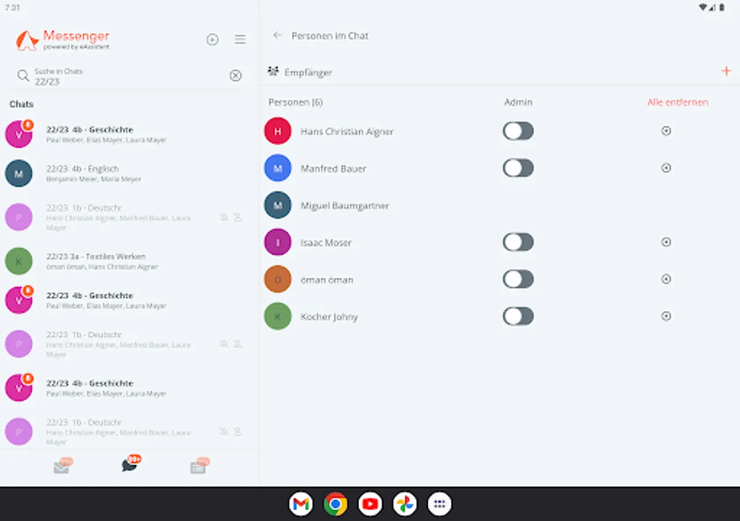The width and height of the screenshot is (740, 521).
Task: Open the 22/23 3a - Textiles Werken chat
Action: coord(129,261)
